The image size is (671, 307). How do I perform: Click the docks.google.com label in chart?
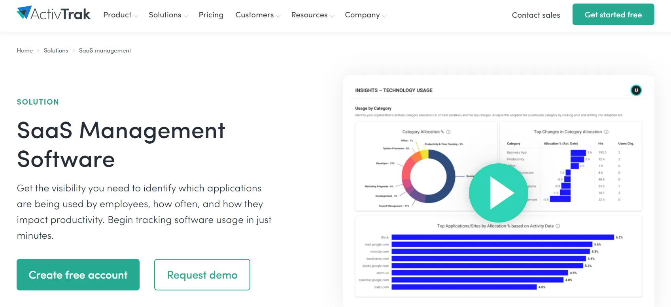375,266
